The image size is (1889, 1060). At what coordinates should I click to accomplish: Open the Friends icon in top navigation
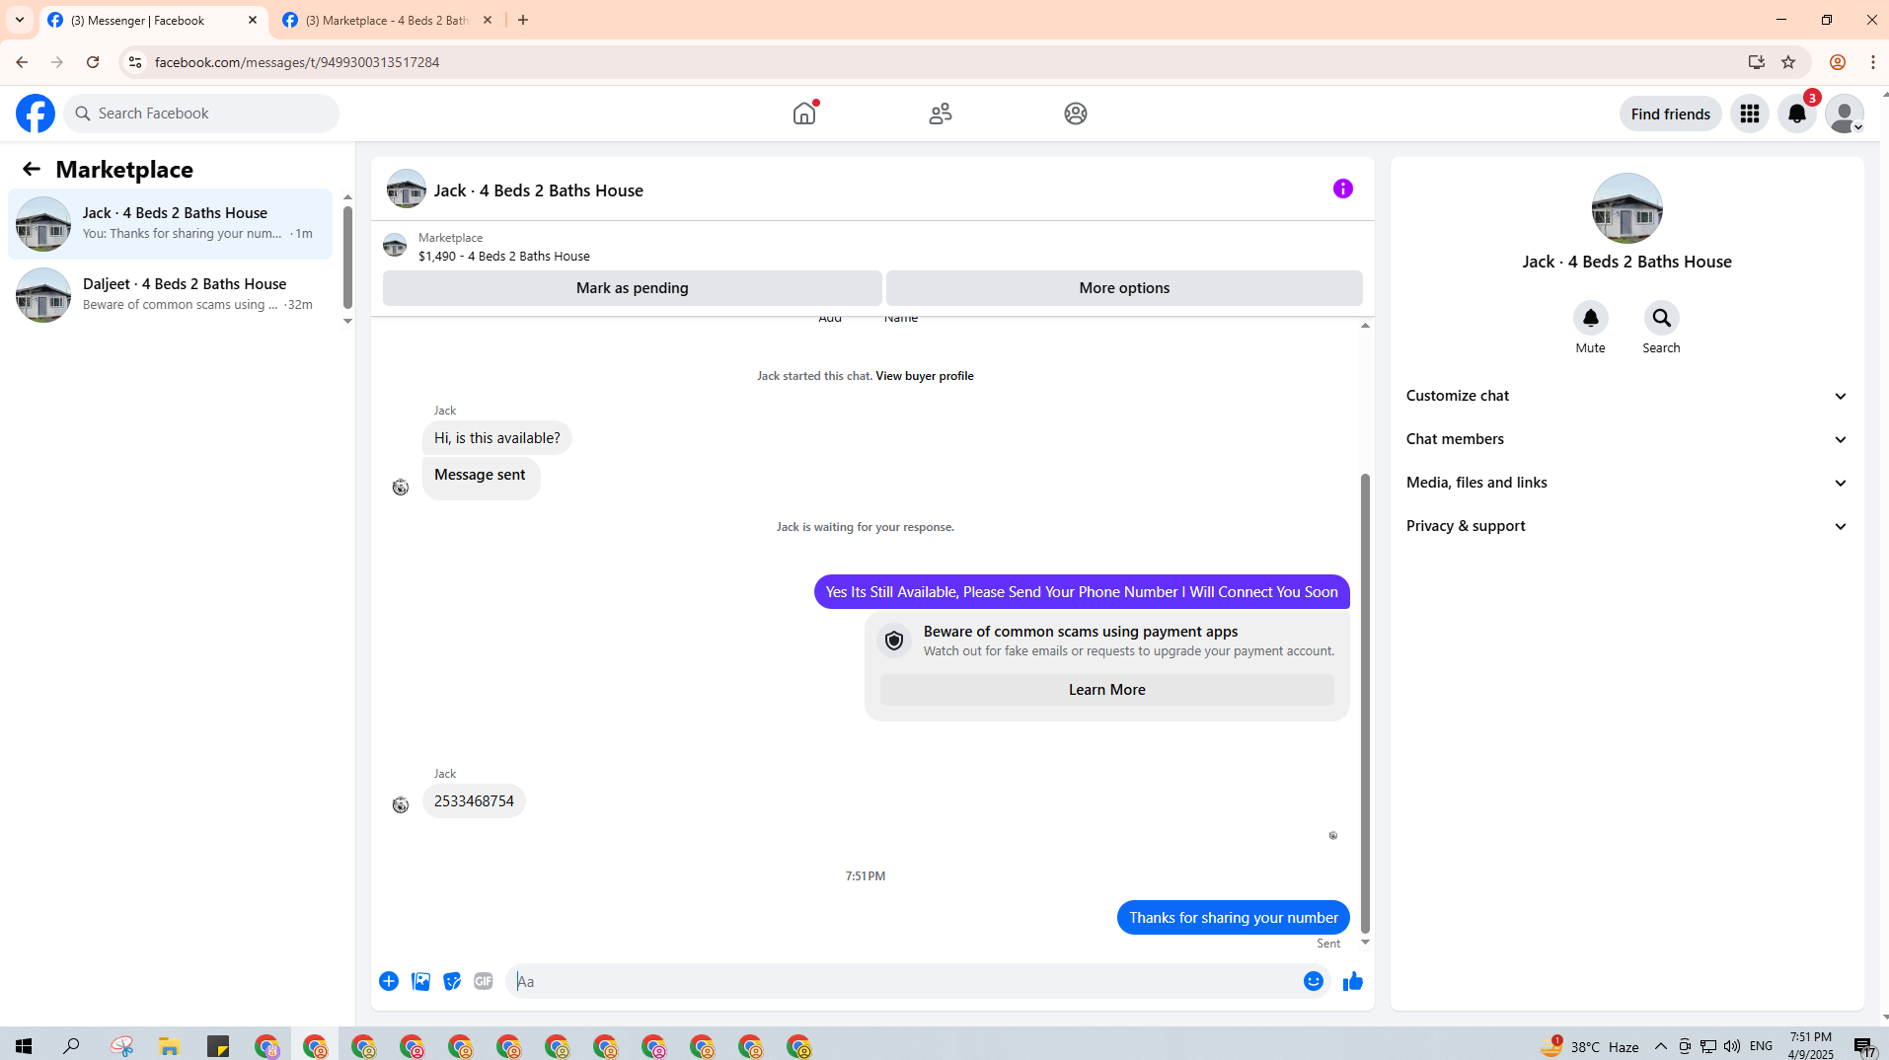[941, 114]
